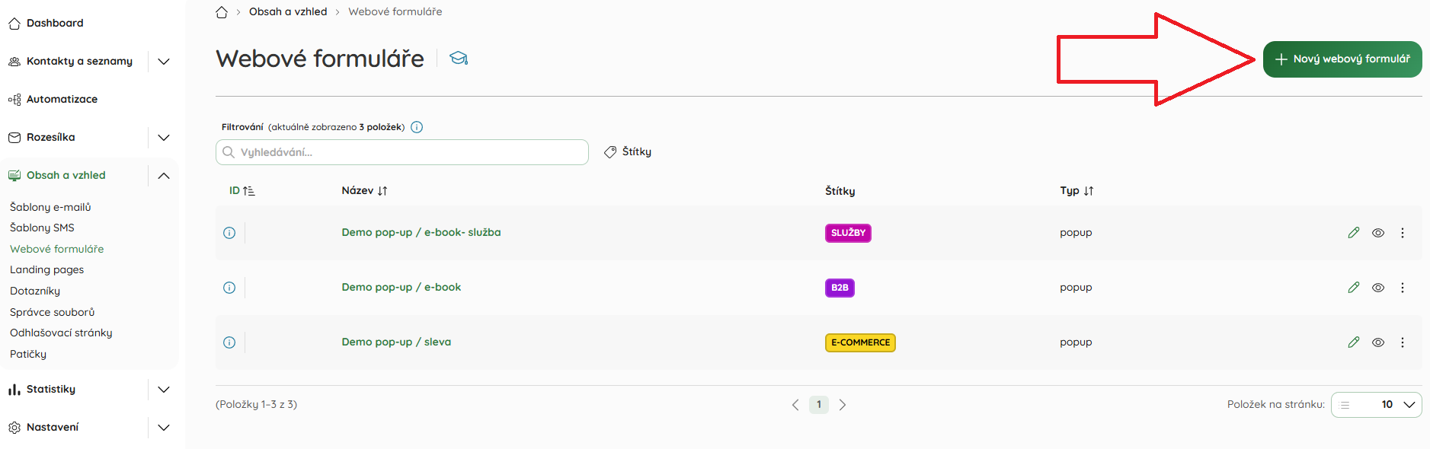Click the B2B tag badge
1430x449 pixels.
point(840,288)
